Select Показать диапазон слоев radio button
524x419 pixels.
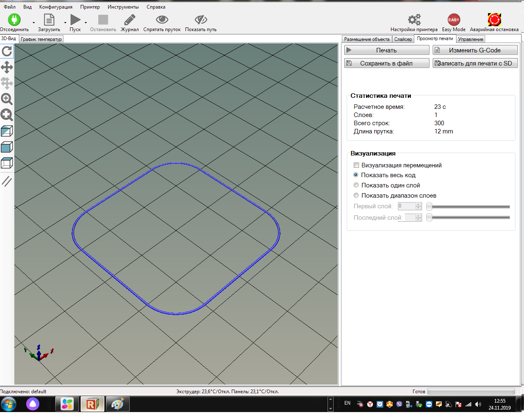(356, 196)
